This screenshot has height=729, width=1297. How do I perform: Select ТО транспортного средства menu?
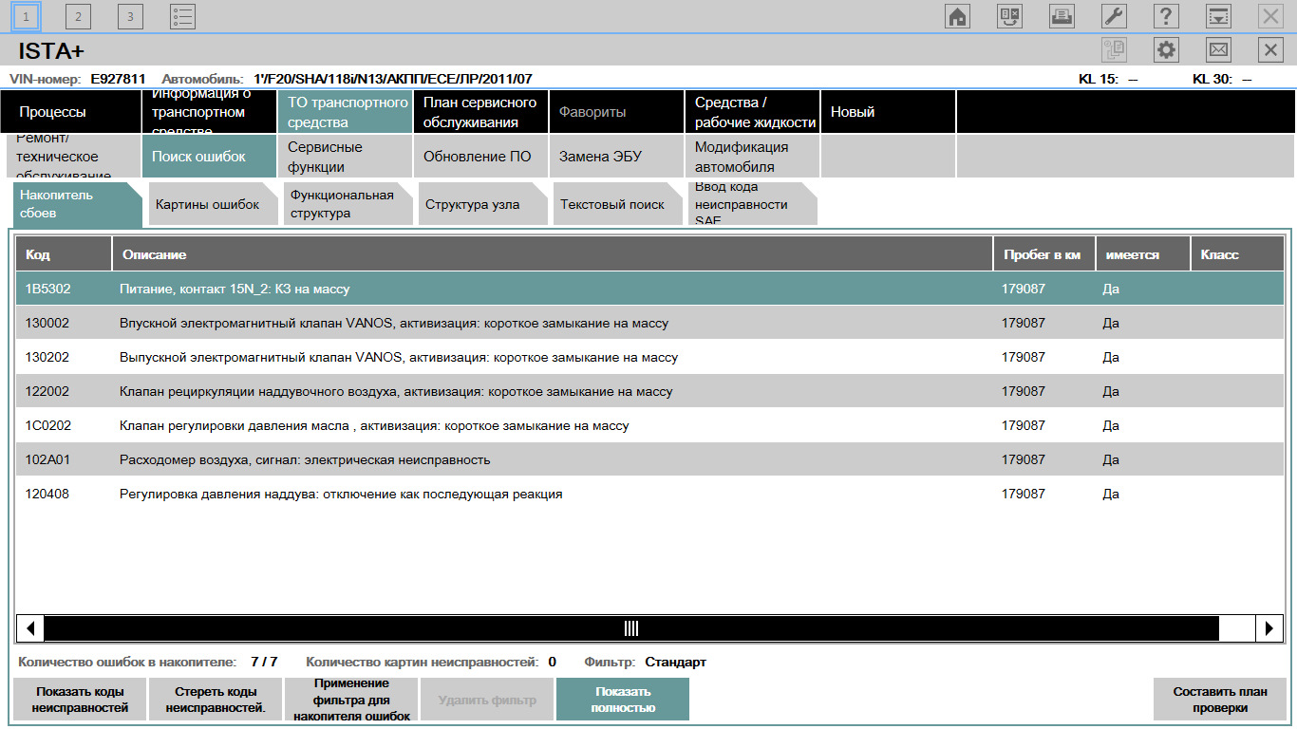click(x=345, y=112)
